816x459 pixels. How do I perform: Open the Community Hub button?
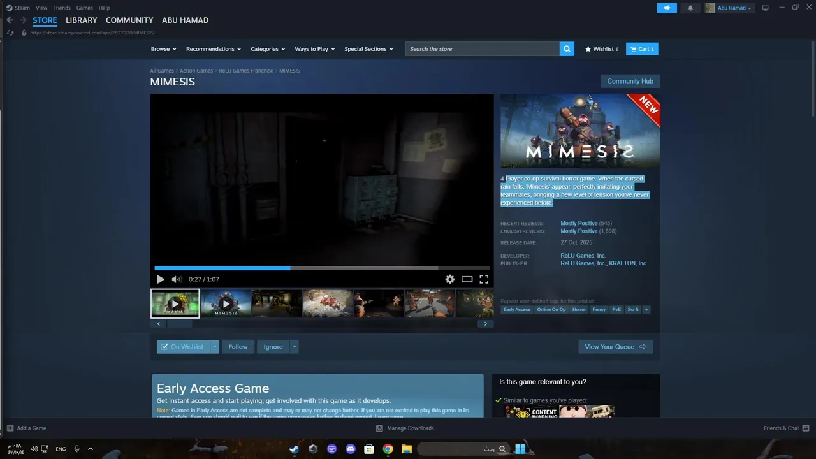click(x=630, y=81)
